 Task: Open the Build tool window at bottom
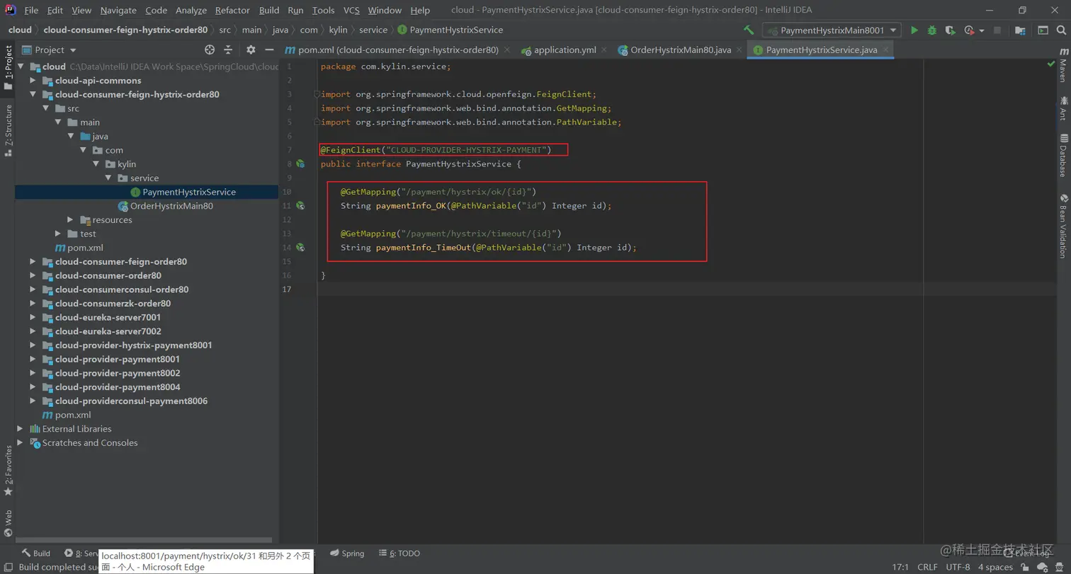click(x=35, y=553)
